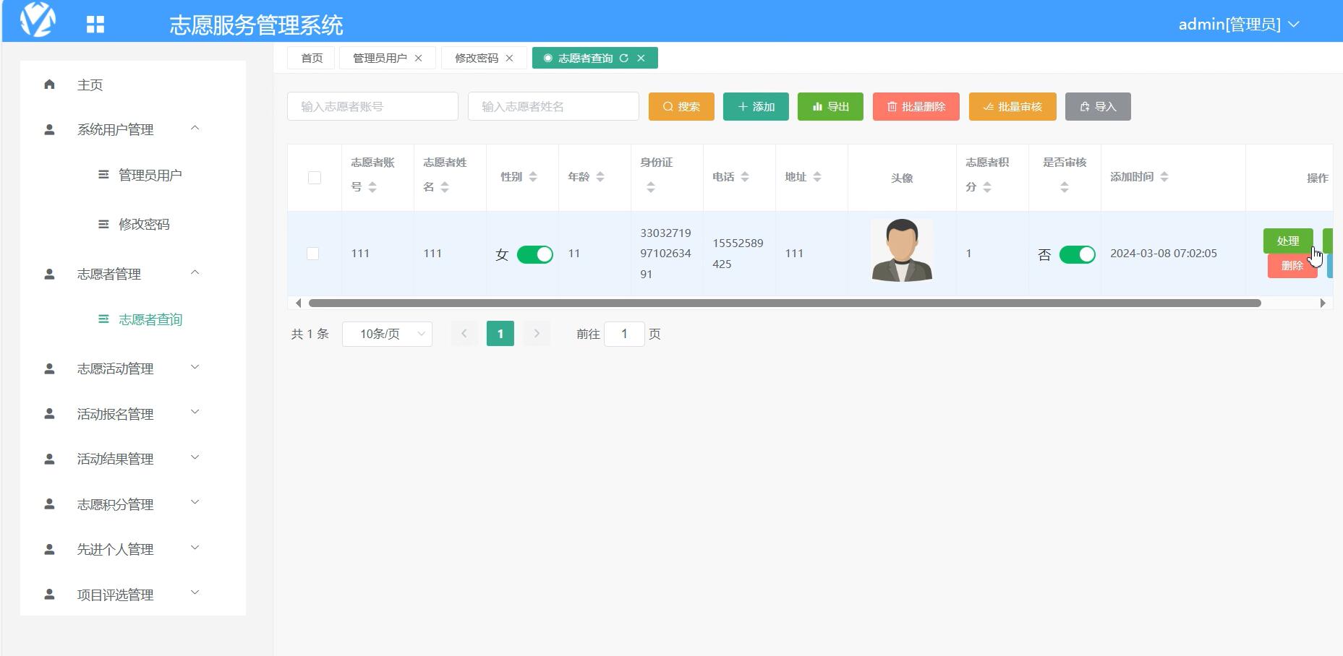The image size is (1343, 656).
Task: Click 处理 for volunteer 111
Action: pyautogui.click(x=1288, y=241)
